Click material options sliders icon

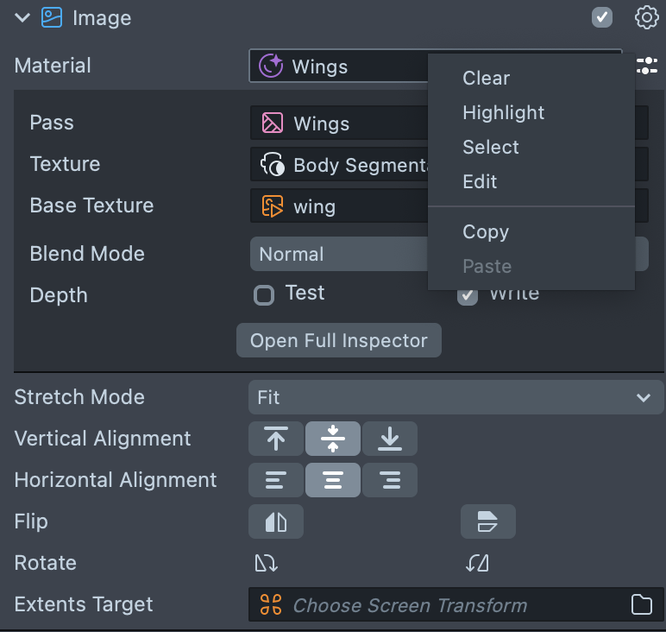646,66
